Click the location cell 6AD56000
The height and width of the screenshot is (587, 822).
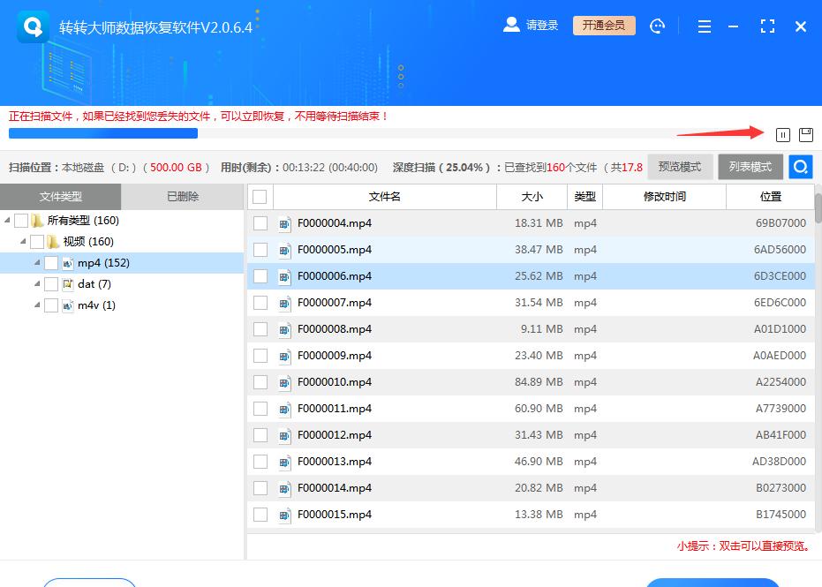pos(781,250)
